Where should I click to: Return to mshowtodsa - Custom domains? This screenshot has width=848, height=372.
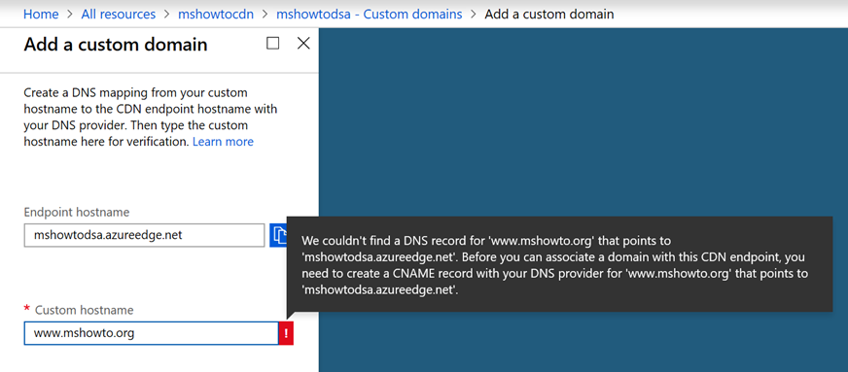click(x=370, y=14)
